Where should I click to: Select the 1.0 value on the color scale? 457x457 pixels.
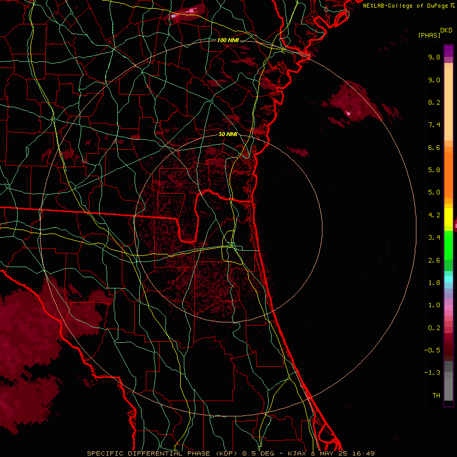(x=434, y=305)
